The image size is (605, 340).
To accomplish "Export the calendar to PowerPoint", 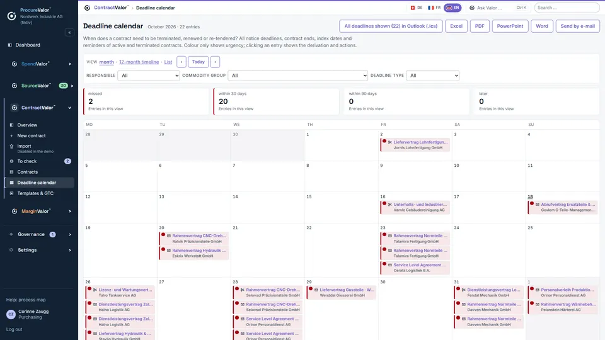I will pyautogui.click(x=510, y=26).
